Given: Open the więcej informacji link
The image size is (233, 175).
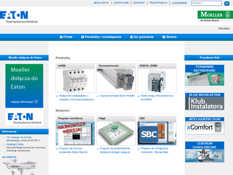Looking at the screenshot, I should 22,102.
